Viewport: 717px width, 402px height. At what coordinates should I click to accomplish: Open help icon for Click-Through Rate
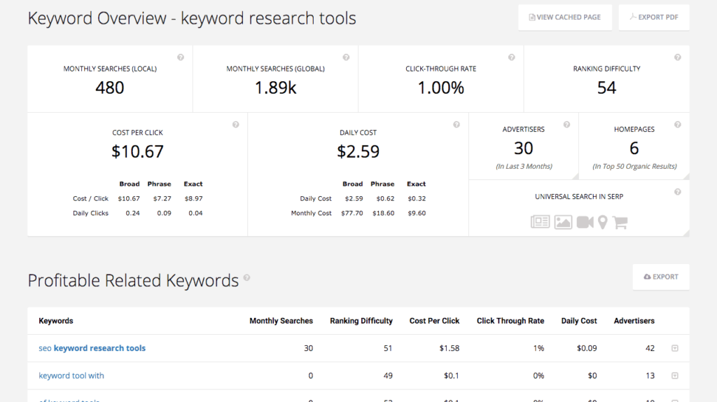pyautogui.click(x=512, y=57)
